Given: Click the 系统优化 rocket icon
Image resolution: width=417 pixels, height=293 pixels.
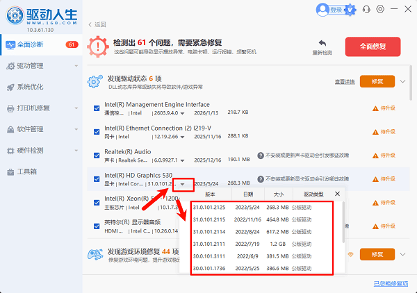Looking at the screenshot, I should [x=10, y=87].
